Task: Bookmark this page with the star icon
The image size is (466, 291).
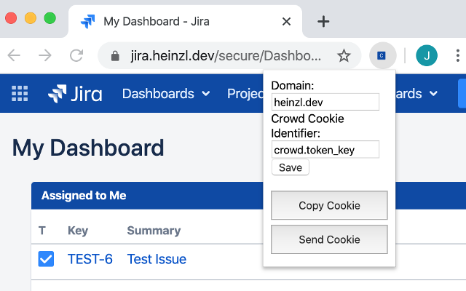Action: coord(344,55)
